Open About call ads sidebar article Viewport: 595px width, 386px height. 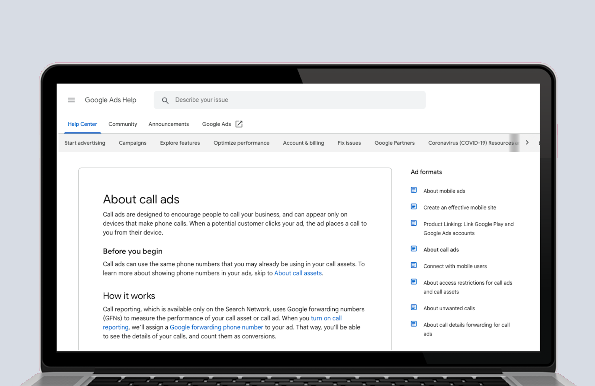tap(441, 250)
